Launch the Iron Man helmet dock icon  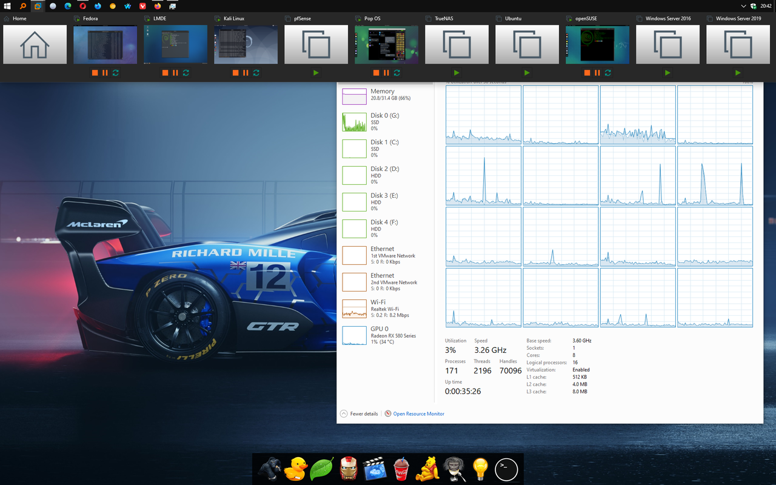[349, 469]
